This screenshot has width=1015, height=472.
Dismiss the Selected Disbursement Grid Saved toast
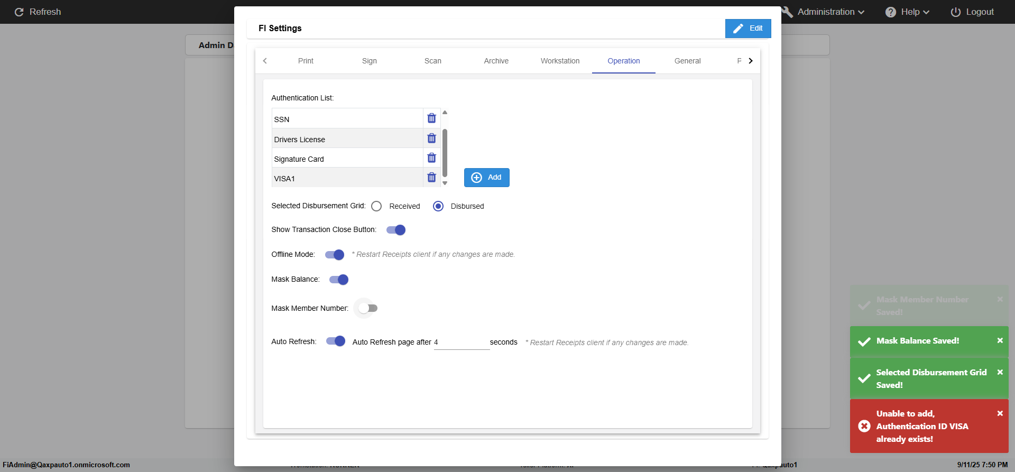[1000, 372]
